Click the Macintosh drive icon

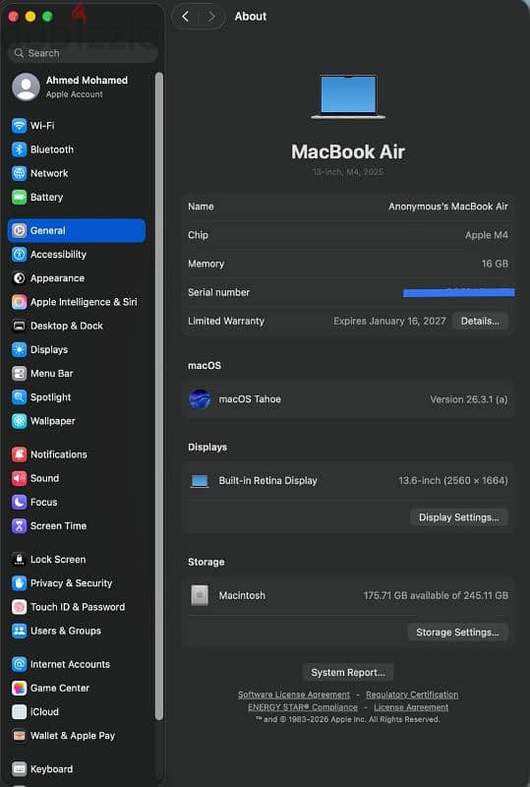pyautogui.click(x=200, y=596)
